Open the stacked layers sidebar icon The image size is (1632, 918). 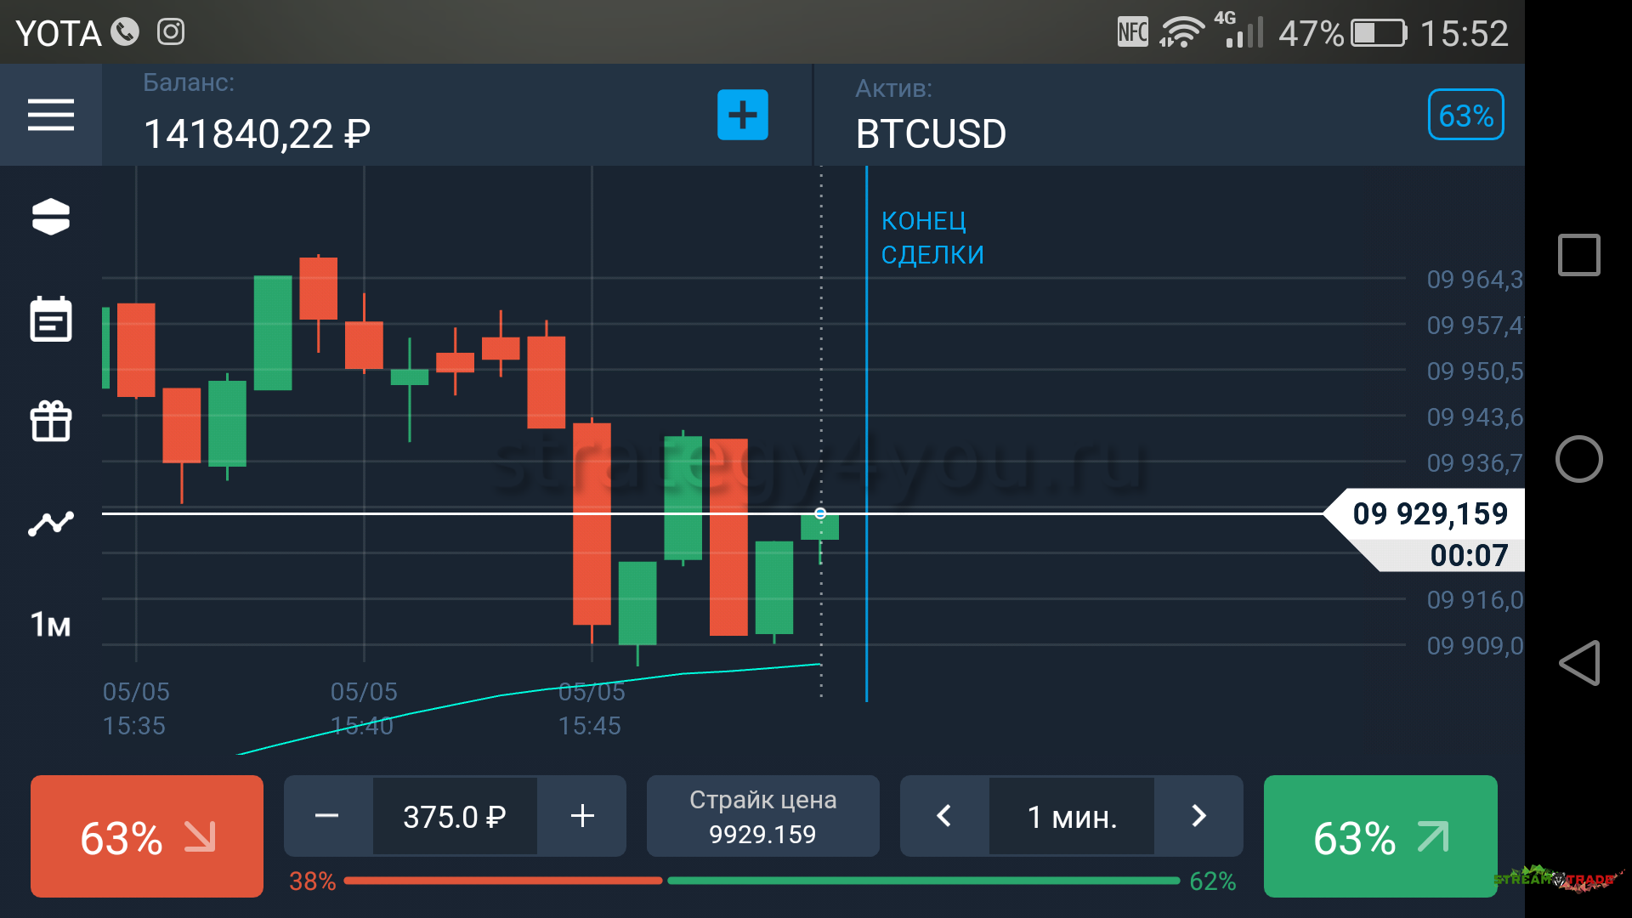pos(51,217)
